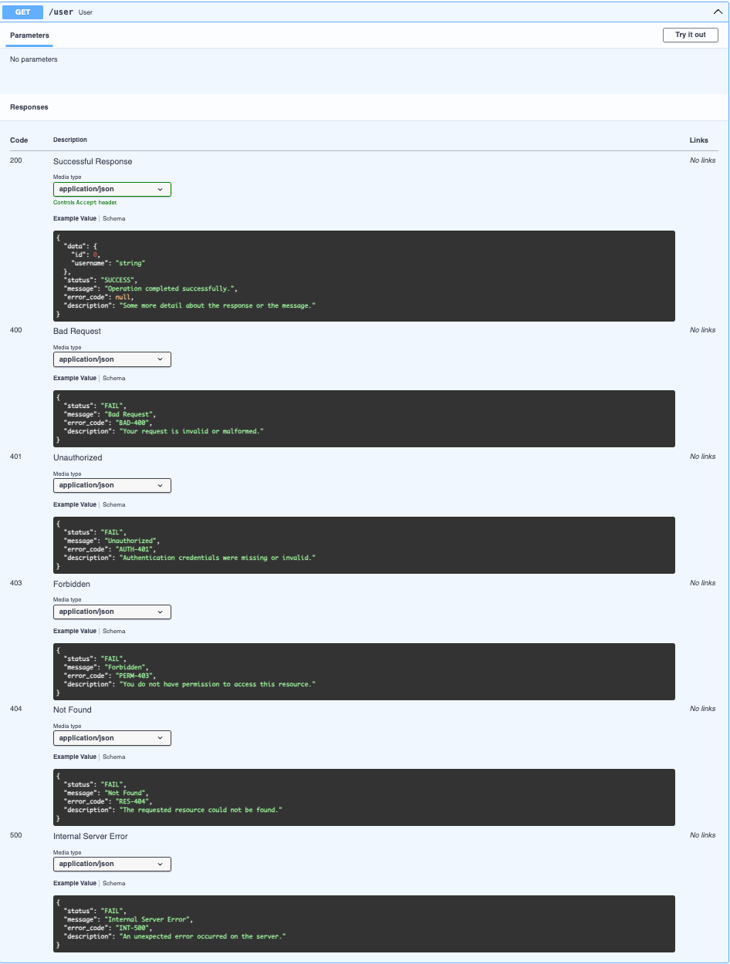730x964 pixels.
Task: Open media type dropdown for 404 response
Action: point(112,738)
